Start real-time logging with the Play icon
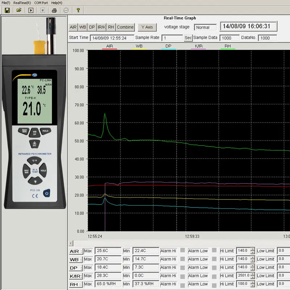 pos(31,10)
